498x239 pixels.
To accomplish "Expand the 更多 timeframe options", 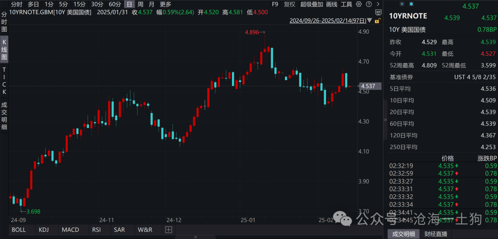I will 166,4.
